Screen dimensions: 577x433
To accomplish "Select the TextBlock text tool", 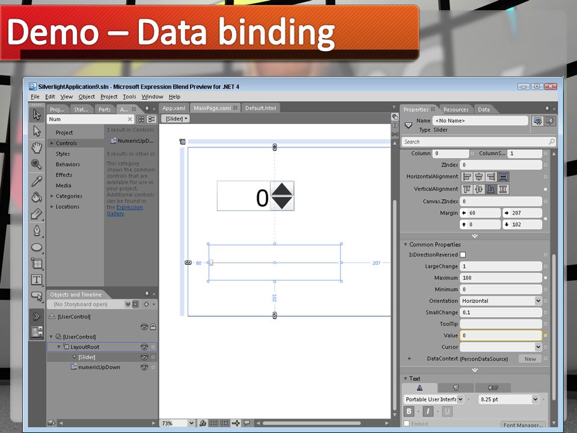I will pyautogui.click(x=37, y=280).
